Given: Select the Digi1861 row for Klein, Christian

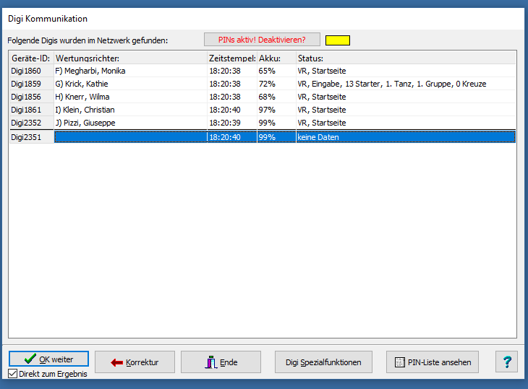Looking at the screenshot, I should [x=130, y=110].
